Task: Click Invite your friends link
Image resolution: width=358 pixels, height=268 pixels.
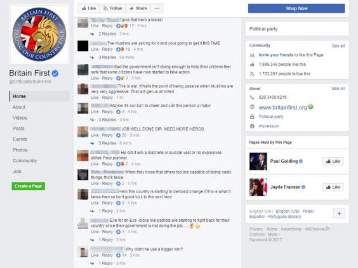Action: (x=276, y=55)
